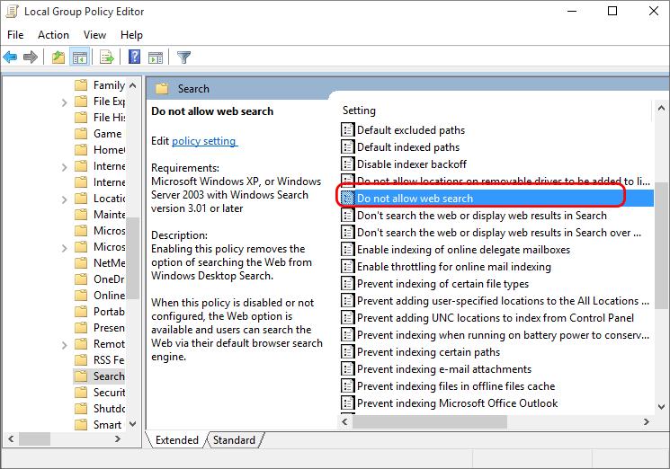Click the Forward arrow toolbar icon
This screenshot has height=469, width=670.
click(x=31, y=58)
